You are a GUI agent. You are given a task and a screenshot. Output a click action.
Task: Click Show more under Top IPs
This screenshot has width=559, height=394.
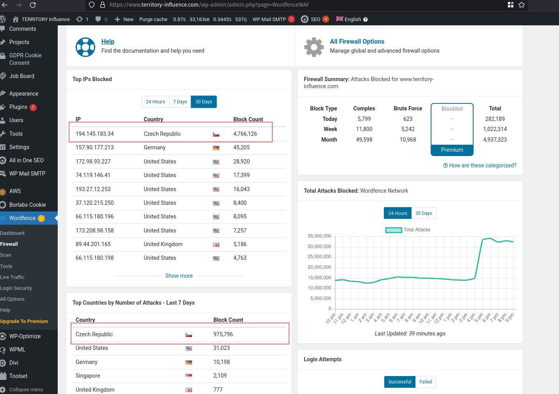pyautogui.click(x=179, y=276)
